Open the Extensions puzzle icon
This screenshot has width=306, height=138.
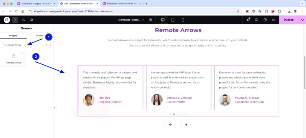point(280,11)
